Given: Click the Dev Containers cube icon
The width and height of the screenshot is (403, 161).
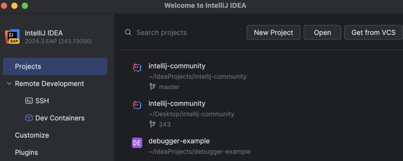Looking at the screenshot, I should click(x=29, y=118).
